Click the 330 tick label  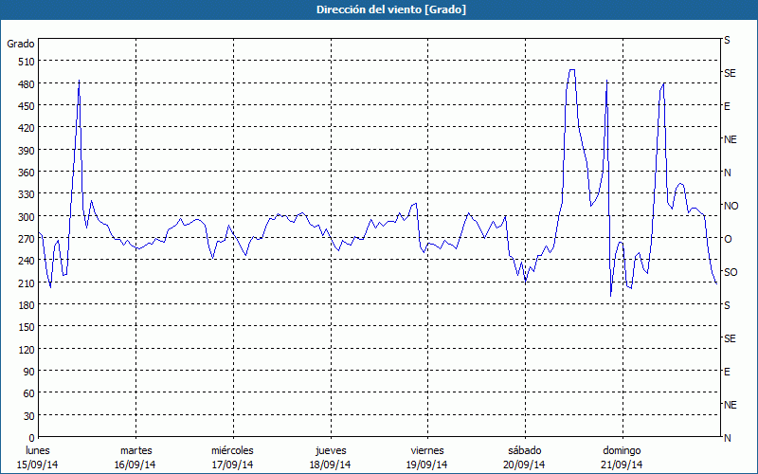tap(25, 194)
